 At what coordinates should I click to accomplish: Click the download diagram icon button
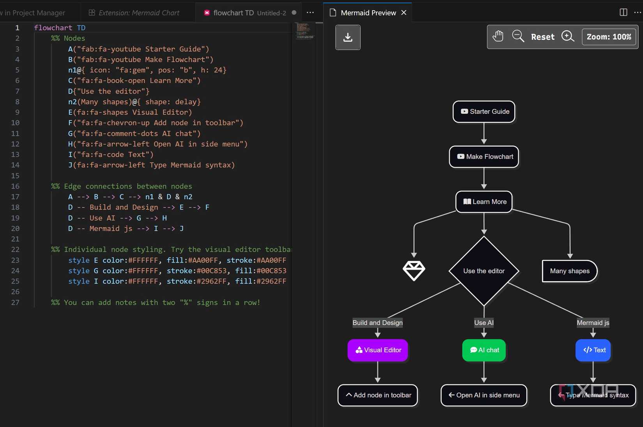coord(348,37)
